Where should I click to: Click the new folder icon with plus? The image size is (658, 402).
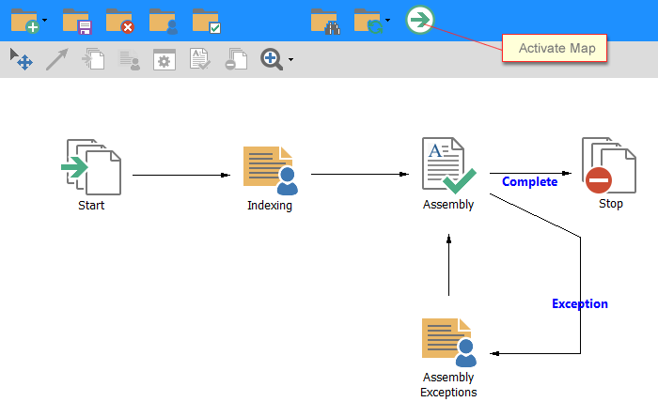point(23,22)
